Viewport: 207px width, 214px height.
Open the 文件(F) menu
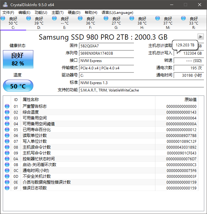pos(8,13)
